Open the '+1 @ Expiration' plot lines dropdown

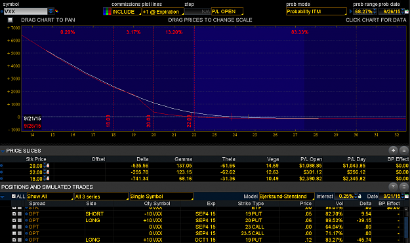click(x=163, y=12)
